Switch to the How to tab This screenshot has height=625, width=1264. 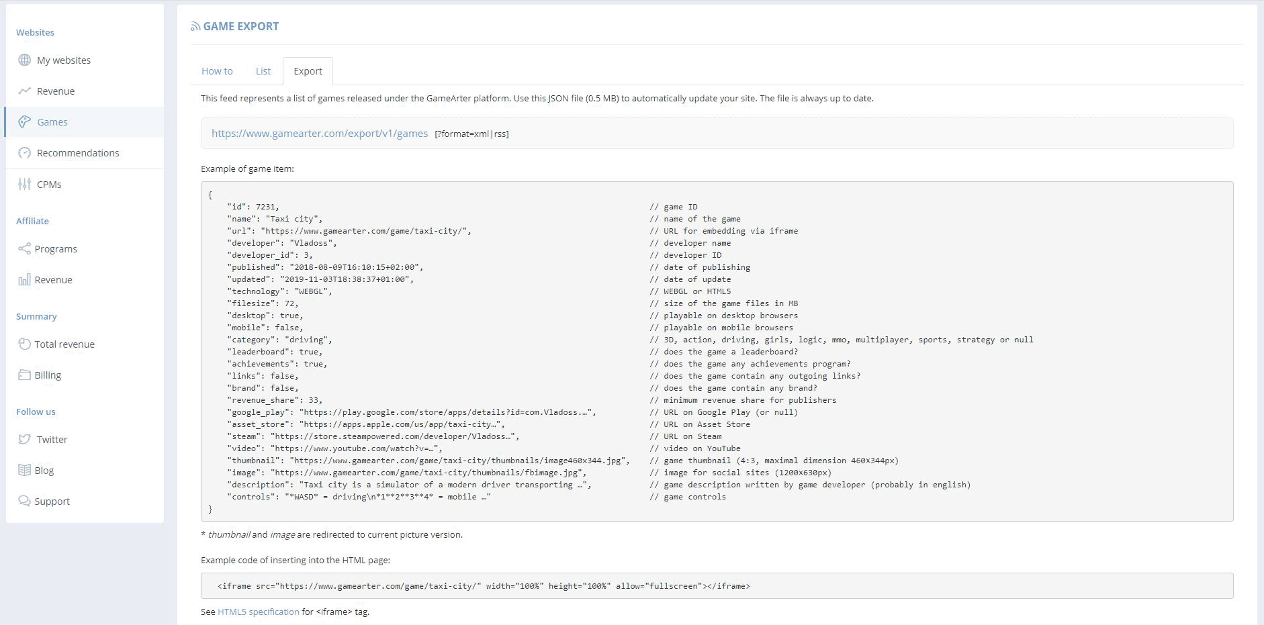[x=217, y=70]
